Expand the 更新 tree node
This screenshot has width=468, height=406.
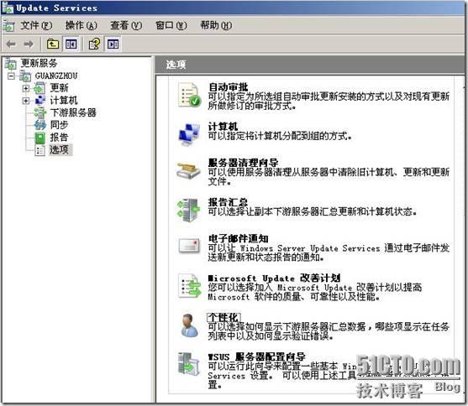tap(26, 88)
